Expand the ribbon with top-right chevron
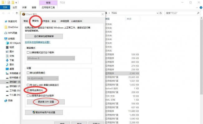Viewport: 203px width, 124px height. [197, 8]
